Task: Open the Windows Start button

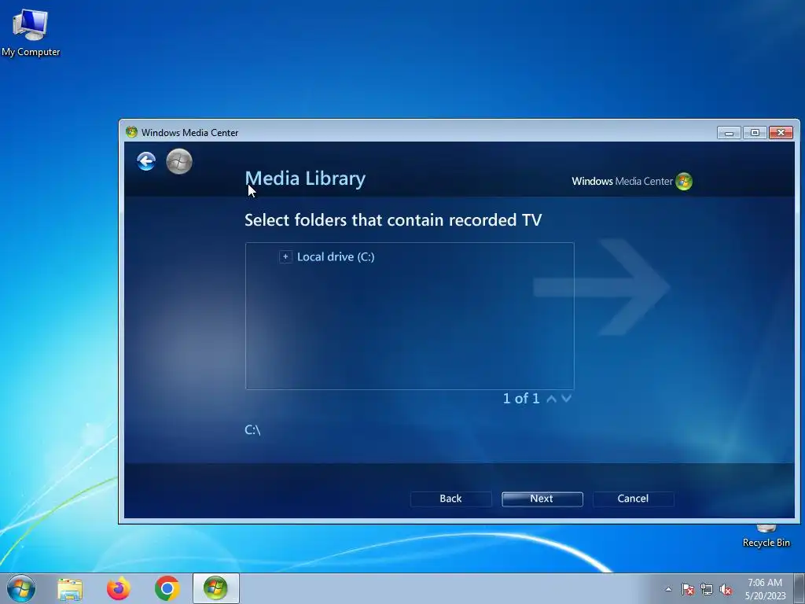Action: point(21,588)
